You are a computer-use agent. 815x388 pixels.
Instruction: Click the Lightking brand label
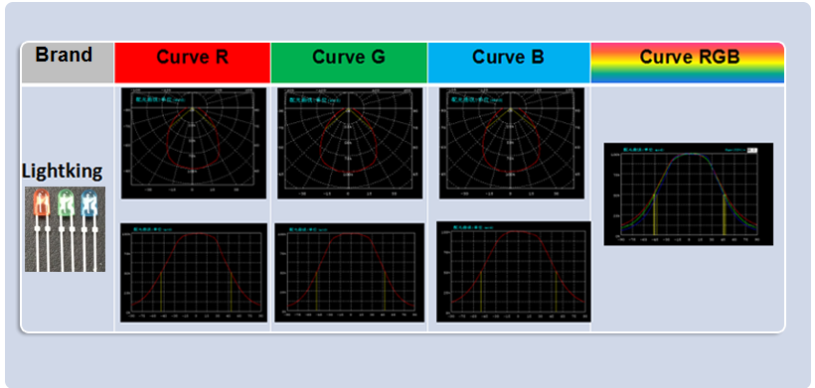[x=63, y=171]
